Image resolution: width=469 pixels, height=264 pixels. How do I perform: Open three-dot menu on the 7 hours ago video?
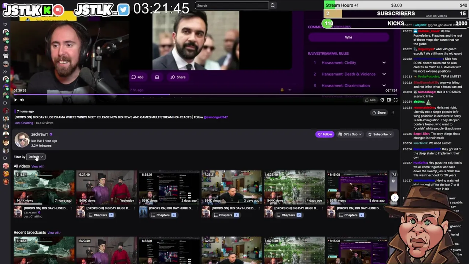point(72,208)
